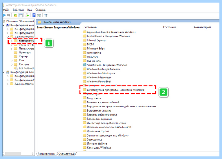Open the Help toolbar icon
This screenshot has width=222, height=159.
pos(34,15)
